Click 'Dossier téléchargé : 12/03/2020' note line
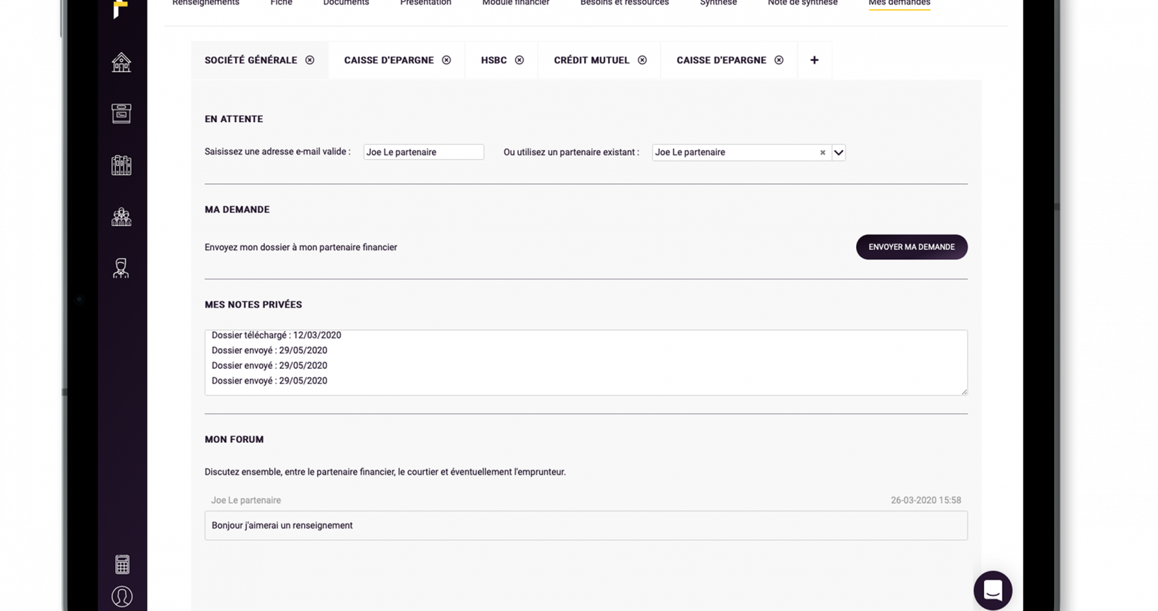 [x=276, y=335]
